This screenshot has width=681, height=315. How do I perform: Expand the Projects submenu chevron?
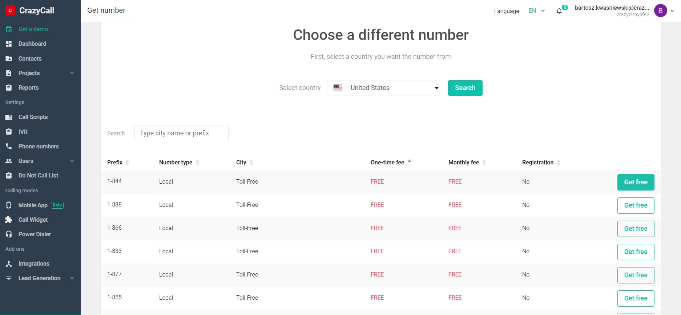pos(72,73)
